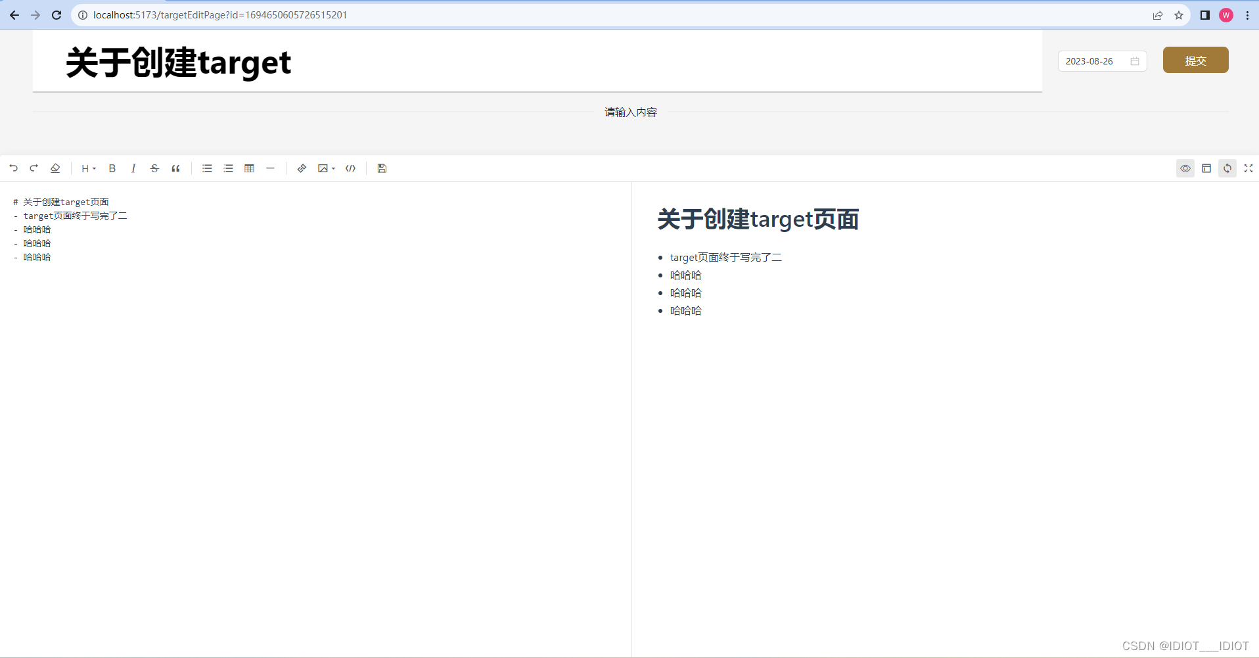
Task: Insert a horizontal rule
Action: (x=270, y=168)
